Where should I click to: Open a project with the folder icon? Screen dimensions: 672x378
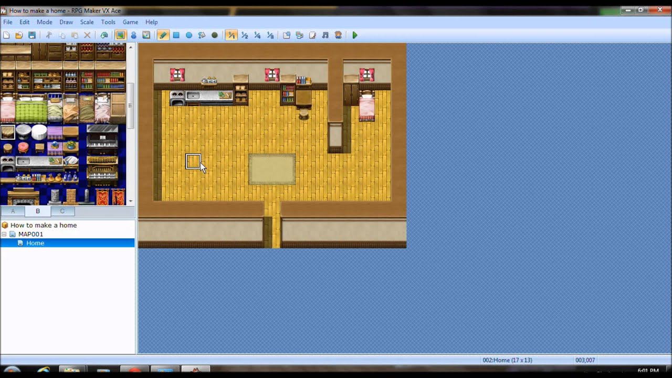[x=19, y=35]
